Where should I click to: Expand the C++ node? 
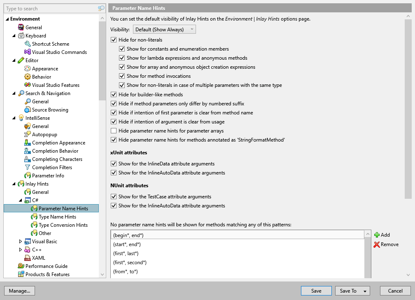21,249
